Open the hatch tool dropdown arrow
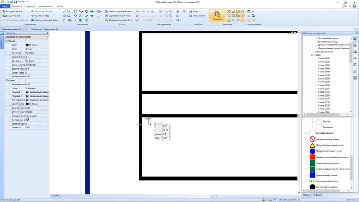The width and height of the screenshot is (359, 202). click(x=72, y=20)
